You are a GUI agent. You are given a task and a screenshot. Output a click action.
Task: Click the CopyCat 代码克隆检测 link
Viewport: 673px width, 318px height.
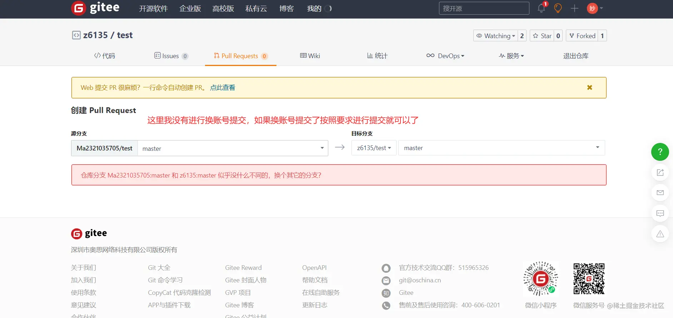pos(180,293)
